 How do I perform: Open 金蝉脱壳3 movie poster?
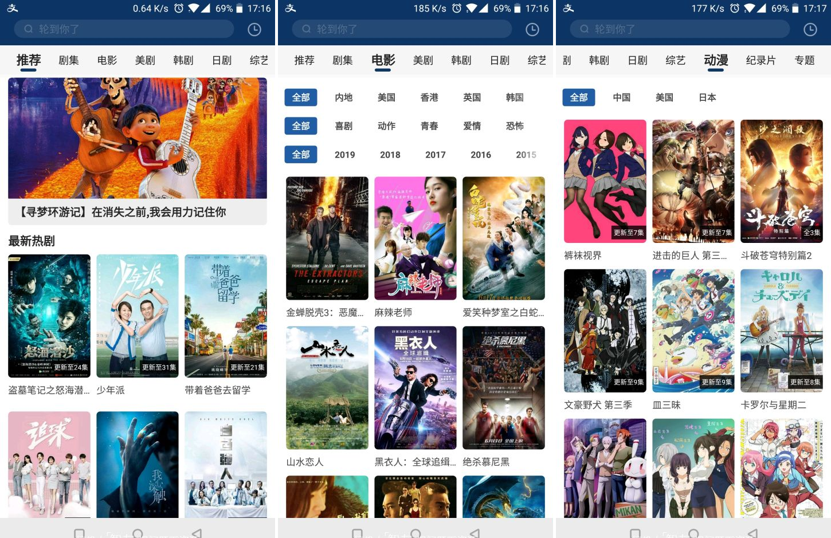coord(327,238)
